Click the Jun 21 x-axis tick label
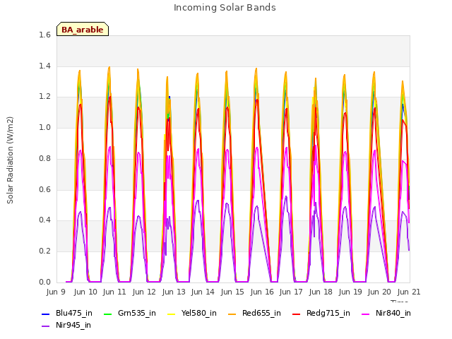This screenshot has width=452, height=339. tap(409, 292)
